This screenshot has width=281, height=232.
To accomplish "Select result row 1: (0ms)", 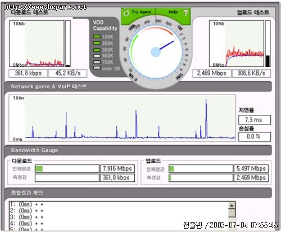I will click(x=26, y=204).
